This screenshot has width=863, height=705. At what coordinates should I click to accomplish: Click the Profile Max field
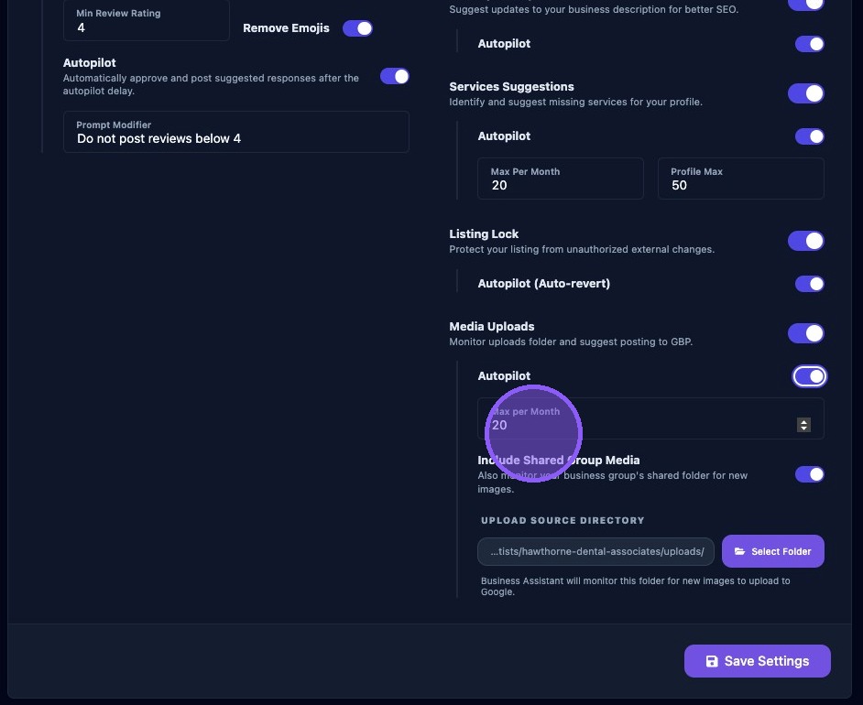(741, 179)
